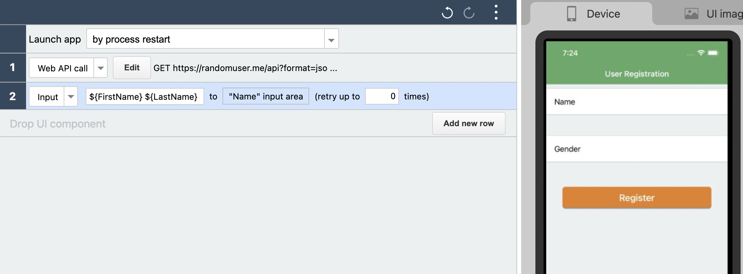This screenshot has height=274, width=743.
Task: Click the Device tab phone icon
Action: [x=572, y=14]
